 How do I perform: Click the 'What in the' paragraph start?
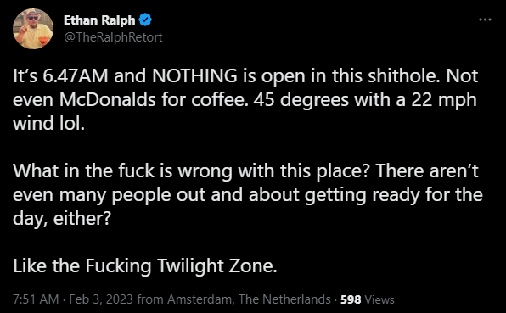click(x=62, y=170)
